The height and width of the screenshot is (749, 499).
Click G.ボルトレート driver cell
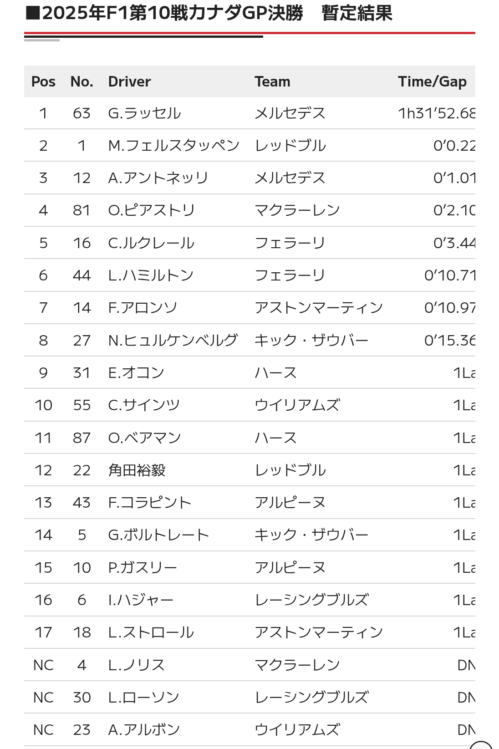158,535
